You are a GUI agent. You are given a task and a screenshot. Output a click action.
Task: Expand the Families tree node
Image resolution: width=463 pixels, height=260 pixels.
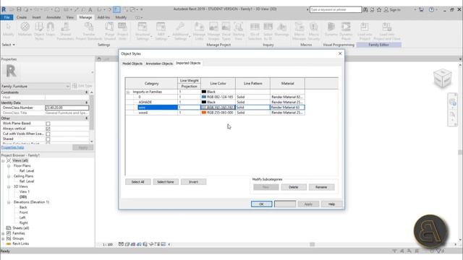pyautogui.click(x=3, y=233)
